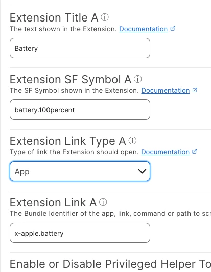This screenshot has width=211, height=272.
Task: Click external-link icon after Link Type Documentation
Action: point(195,152)
